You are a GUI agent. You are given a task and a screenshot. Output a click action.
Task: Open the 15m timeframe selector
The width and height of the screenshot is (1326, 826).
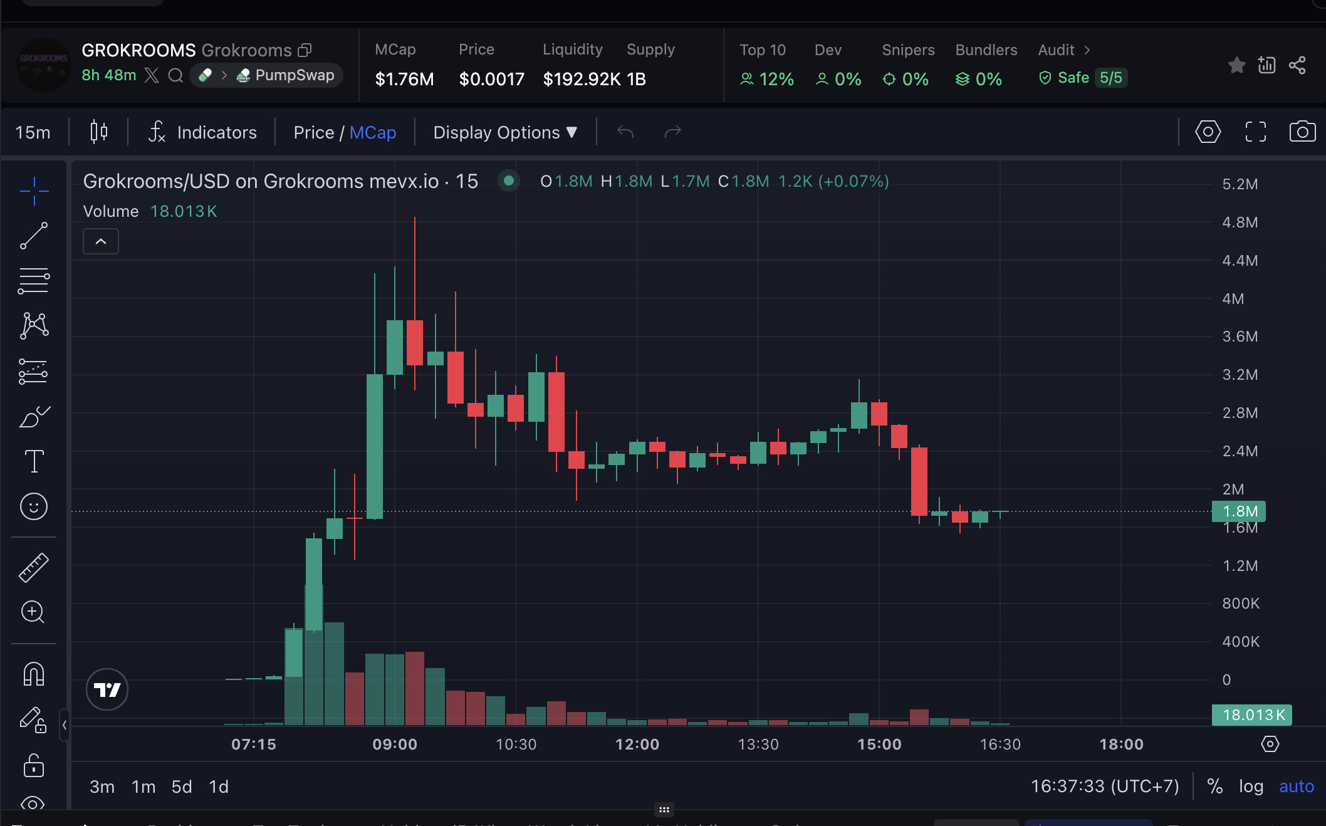33,132
